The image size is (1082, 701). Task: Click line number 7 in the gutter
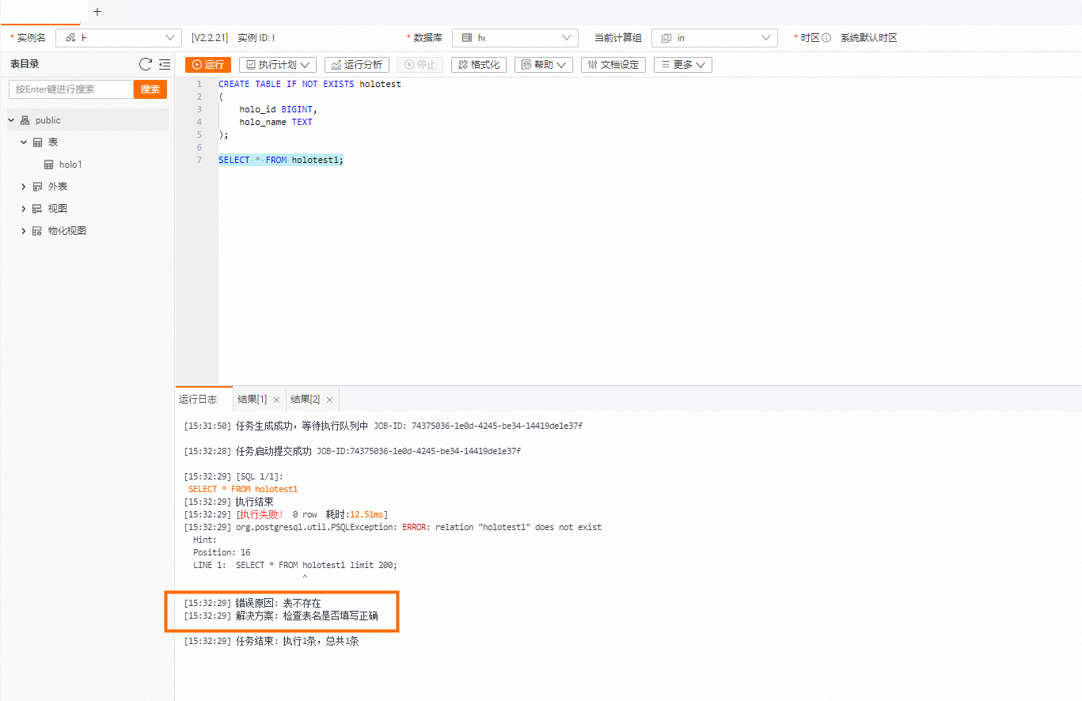pyautogui.click(x=199, y=160)
